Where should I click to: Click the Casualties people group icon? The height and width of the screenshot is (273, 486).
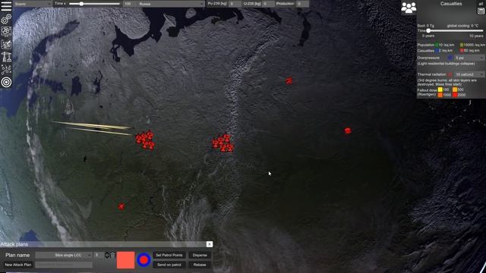tap(409, 8)
